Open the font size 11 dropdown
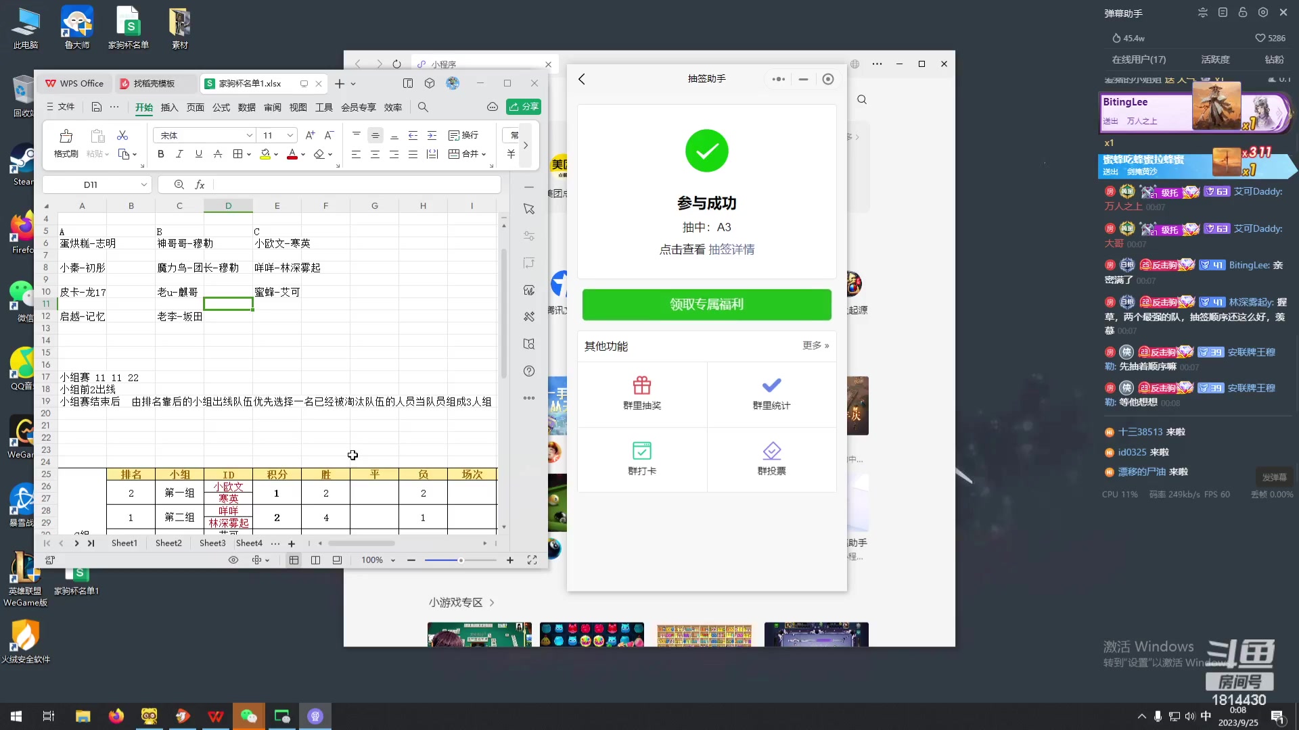 point(290,135)
